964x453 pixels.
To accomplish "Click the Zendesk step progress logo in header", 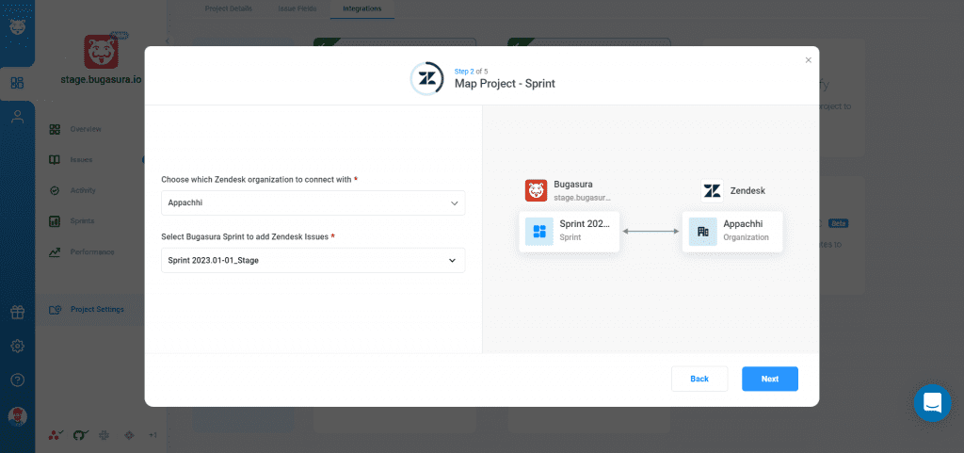I will tap(426, 79).
